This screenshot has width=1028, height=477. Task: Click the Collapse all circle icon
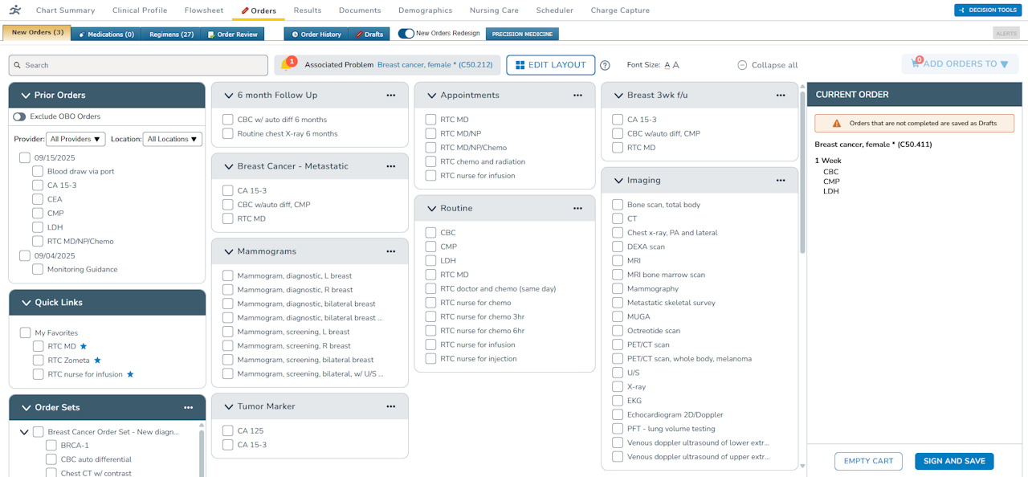(x=741, y=65)
